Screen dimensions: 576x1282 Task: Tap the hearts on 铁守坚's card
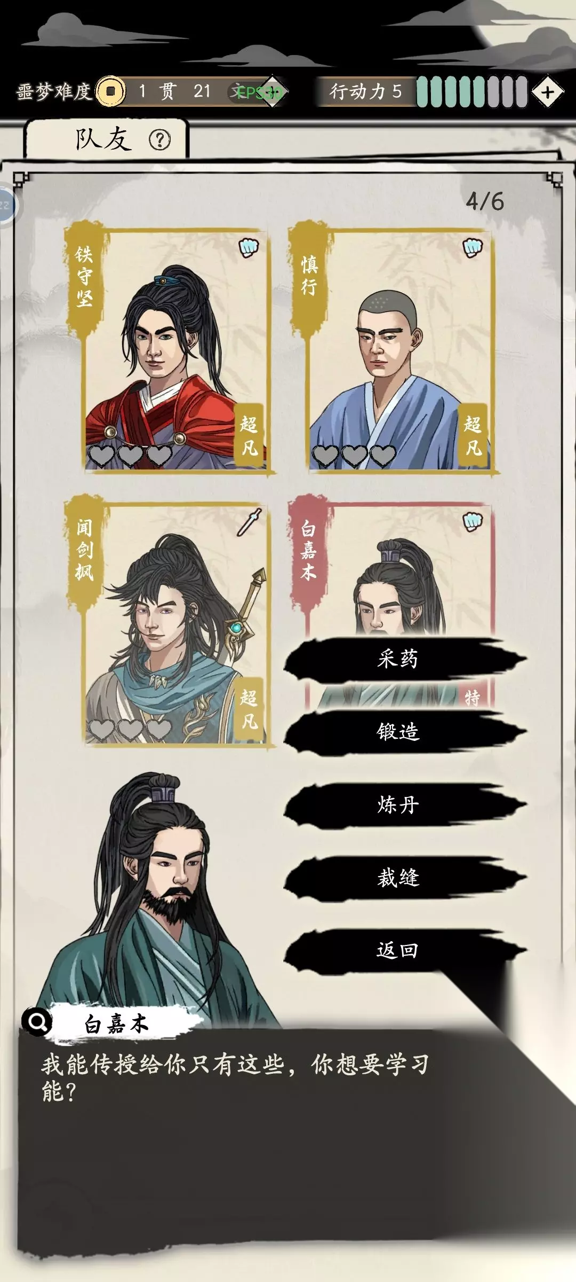coord(130,455)
